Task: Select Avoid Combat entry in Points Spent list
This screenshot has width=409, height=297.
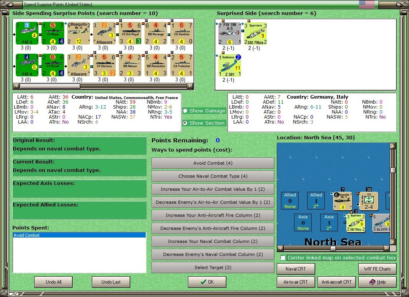Action: pos(79,235)
